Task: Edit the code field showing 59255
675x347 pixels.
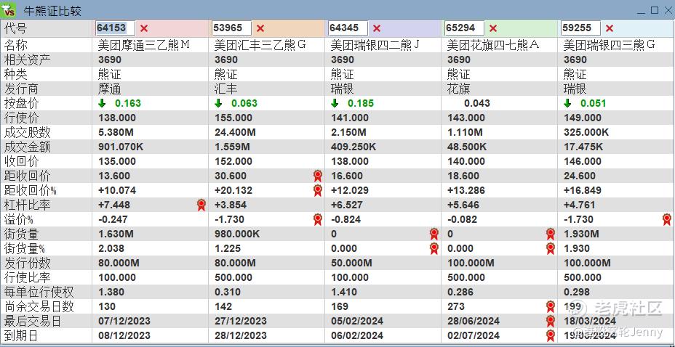Action: point(580,28)
